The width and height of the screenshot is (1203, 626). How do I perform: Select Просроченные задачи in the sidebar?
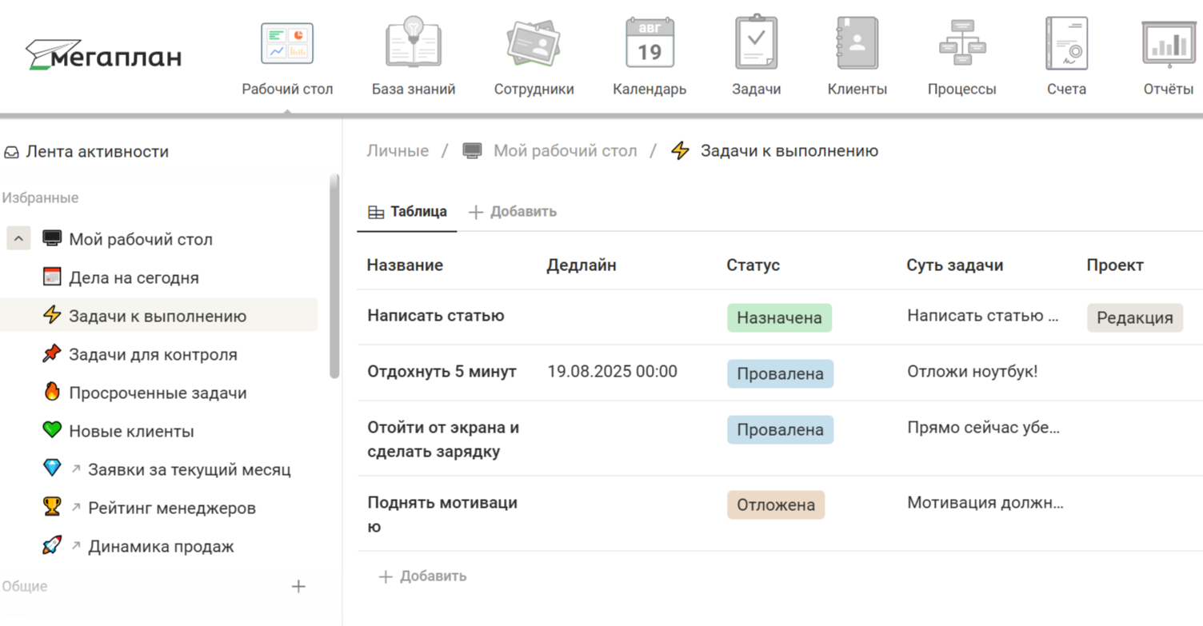click(x=158, y=393)
